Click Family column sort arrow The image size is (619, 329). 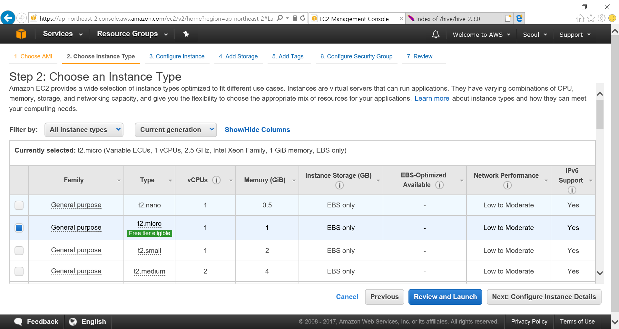pos(119,181)
